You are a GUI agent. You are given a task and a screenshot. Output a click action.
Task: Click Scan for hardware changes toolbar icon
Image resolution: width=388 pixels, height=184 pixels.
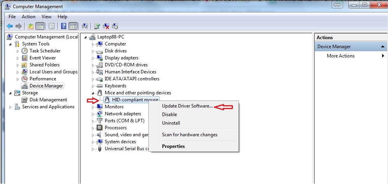tap(85, 26)
